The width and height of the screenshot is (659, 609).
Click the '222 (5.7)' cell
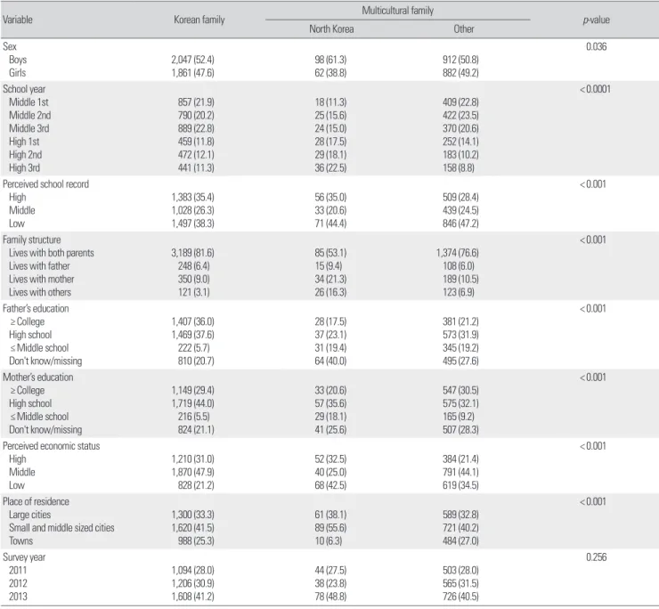[194, 347]
